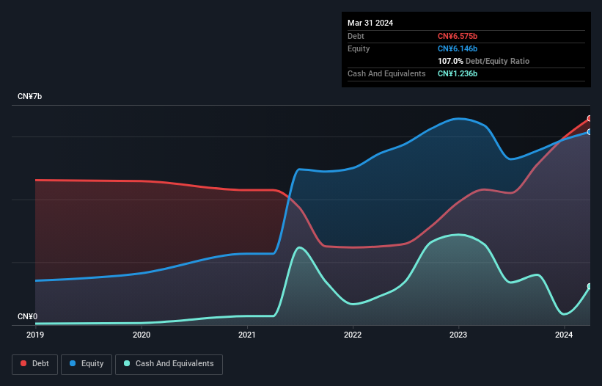Click the CN¥0 y-axis label

pos(27,316)
